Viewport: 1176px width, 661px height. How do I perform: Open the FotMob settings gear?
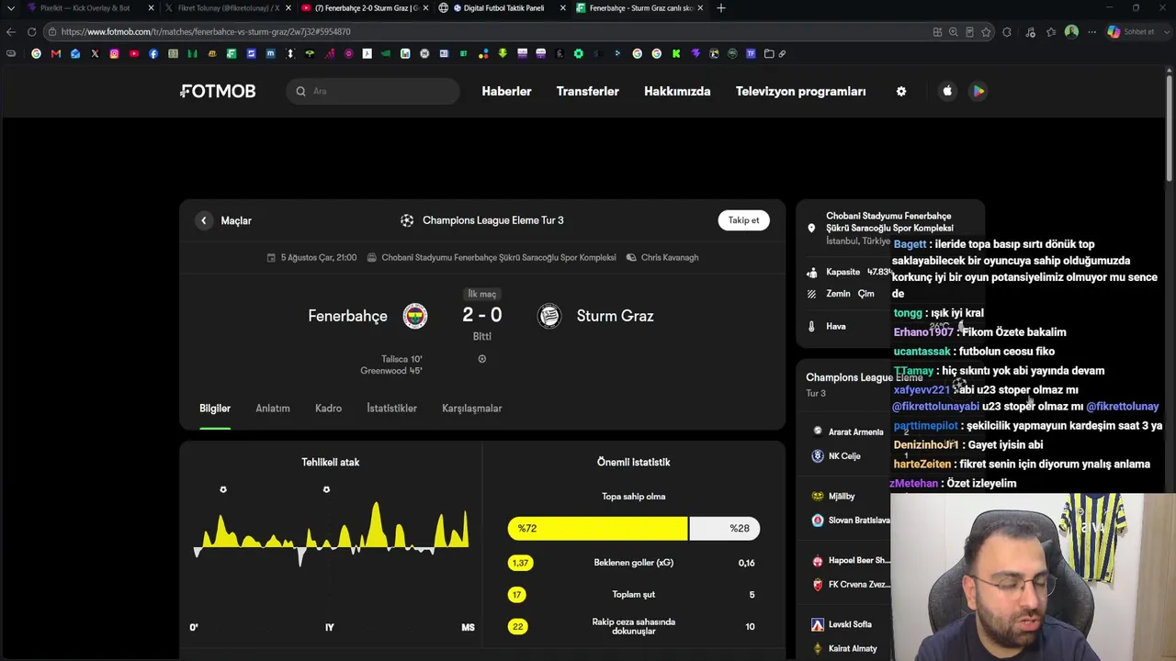tap(901, 91)
